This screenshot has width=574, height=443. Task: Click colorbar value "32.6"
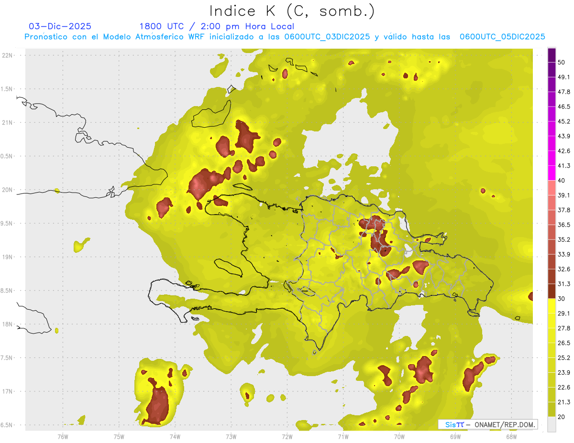tap(564, 269)
